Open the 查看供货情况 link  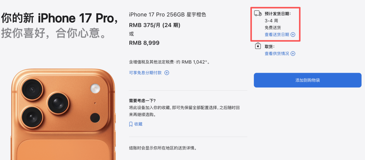pyautogui.click(x=277, y=53)
